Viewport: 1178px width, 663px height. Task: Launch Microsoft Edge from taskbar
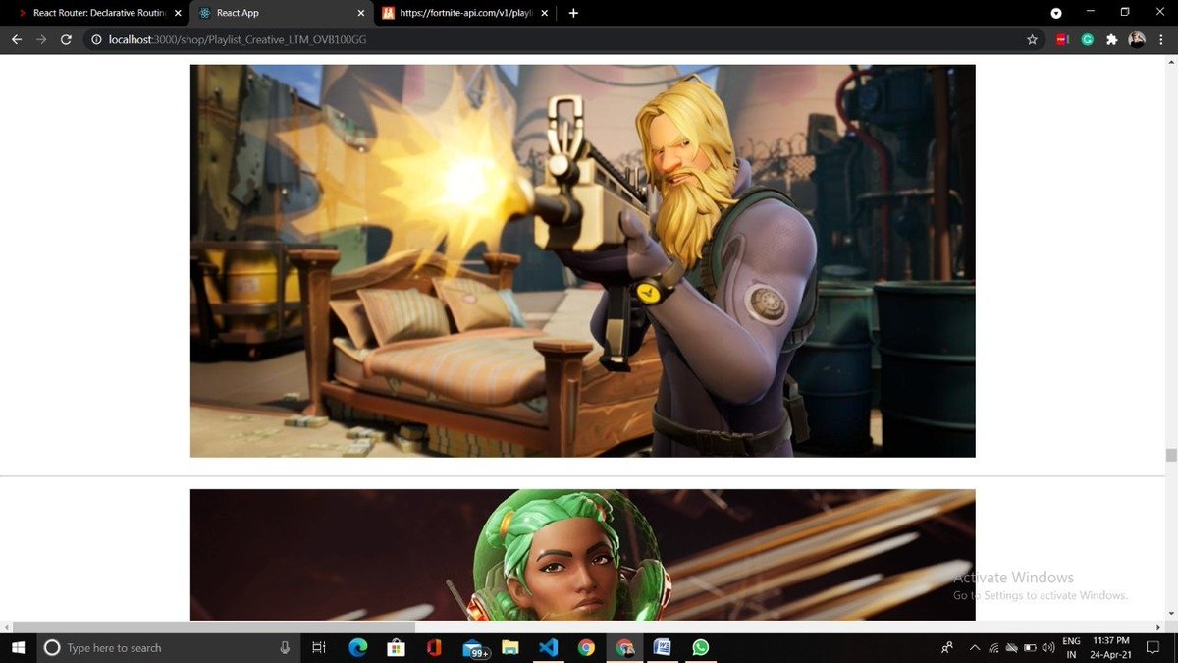click(x=357, y=647)
